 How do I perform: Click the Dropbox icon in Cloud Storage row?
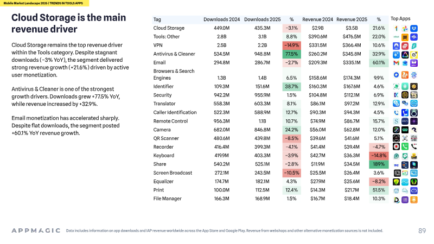[x=414, y=28]
